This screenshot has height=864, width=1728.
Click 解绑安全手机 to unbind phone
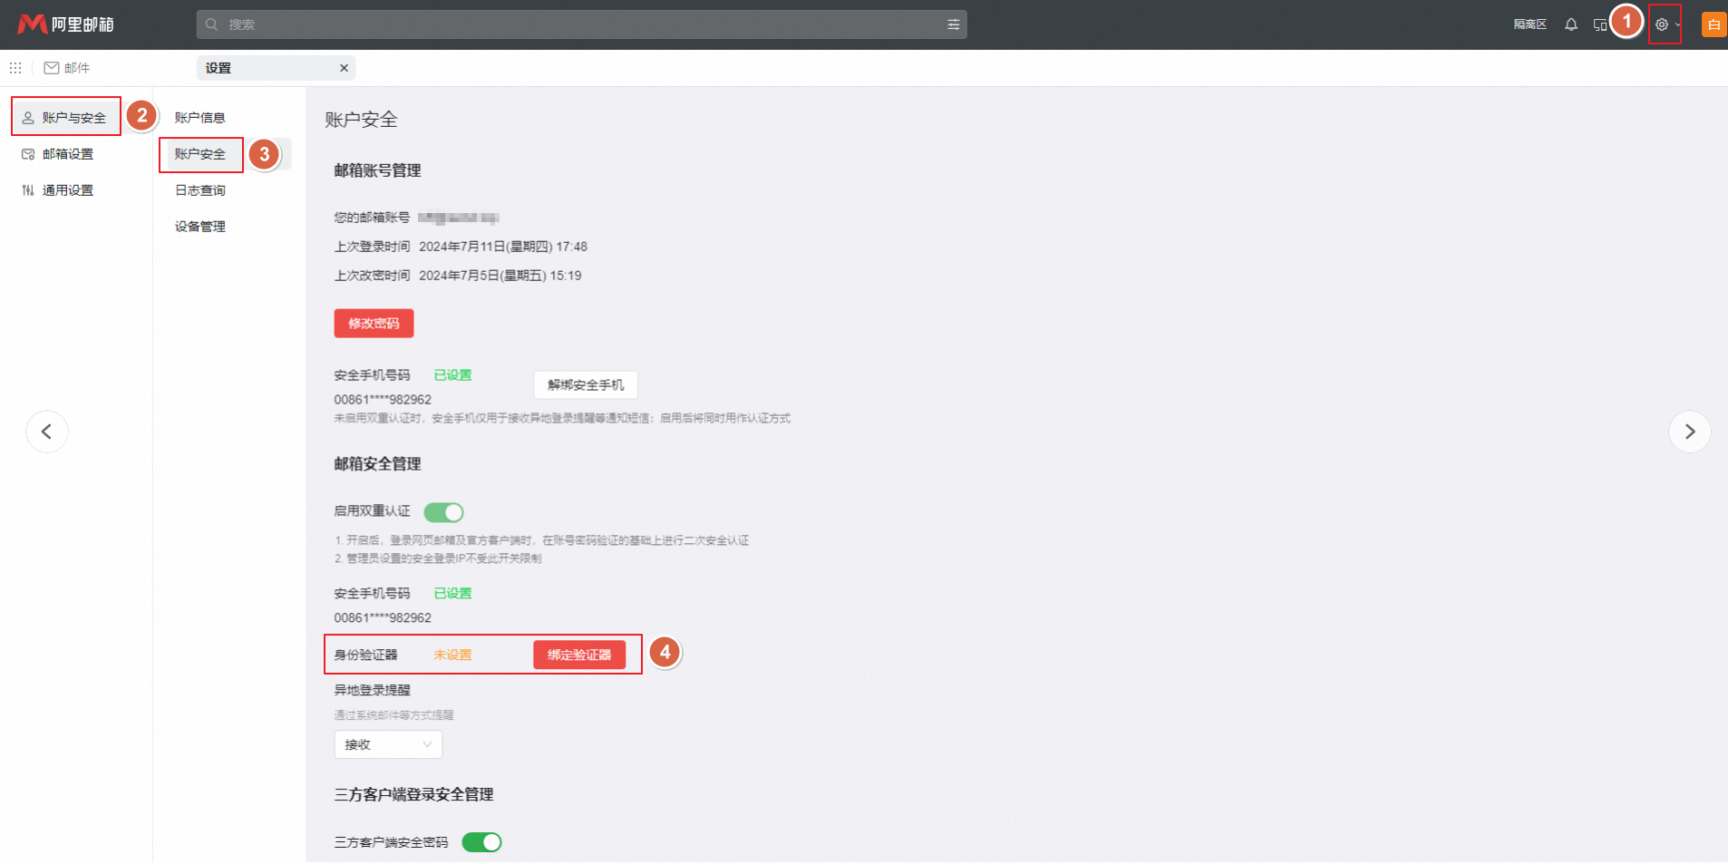point(585,384)
